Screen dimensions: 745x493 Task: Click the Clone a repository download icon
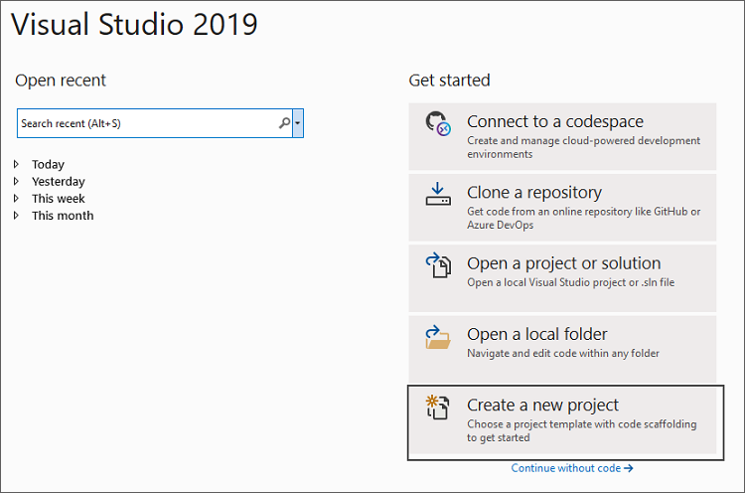tap(438, 194)
